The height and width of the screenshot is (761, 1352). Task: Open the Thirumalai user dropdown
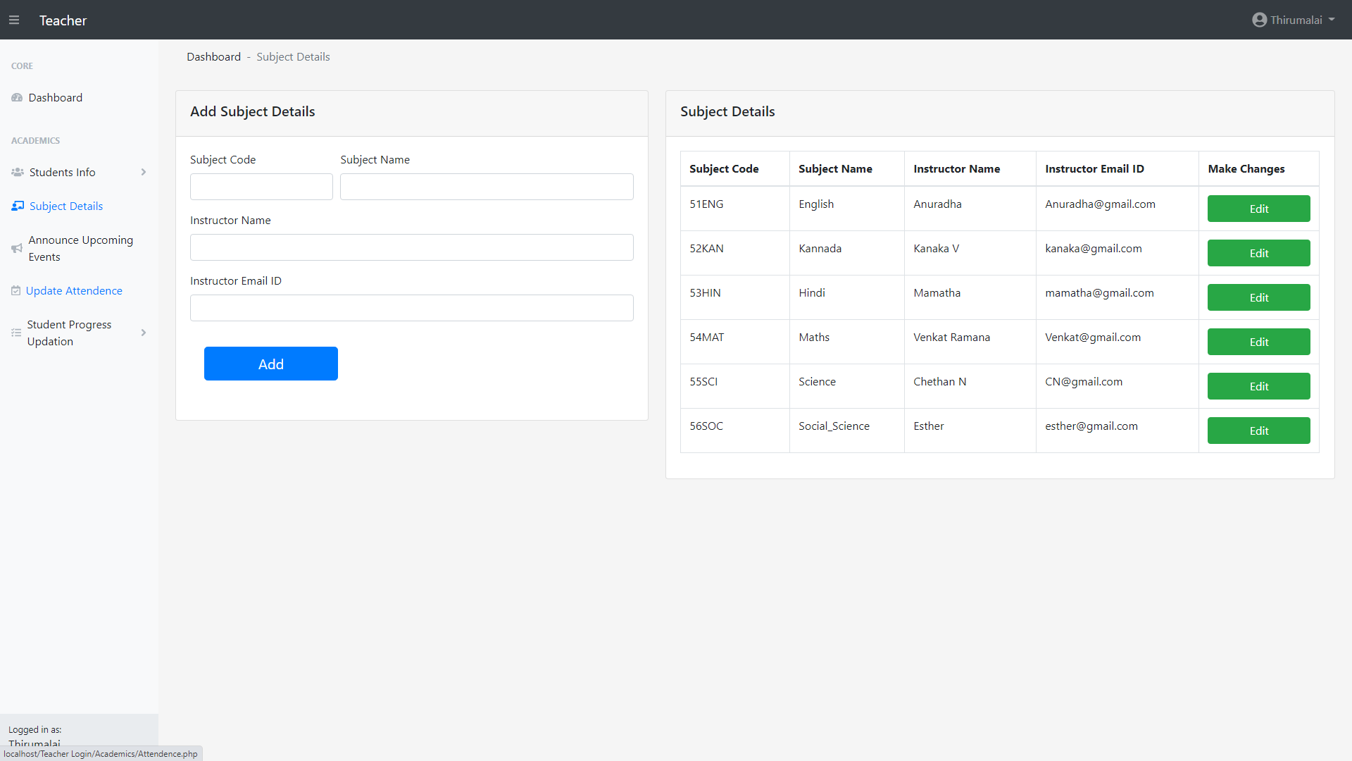1295,20
